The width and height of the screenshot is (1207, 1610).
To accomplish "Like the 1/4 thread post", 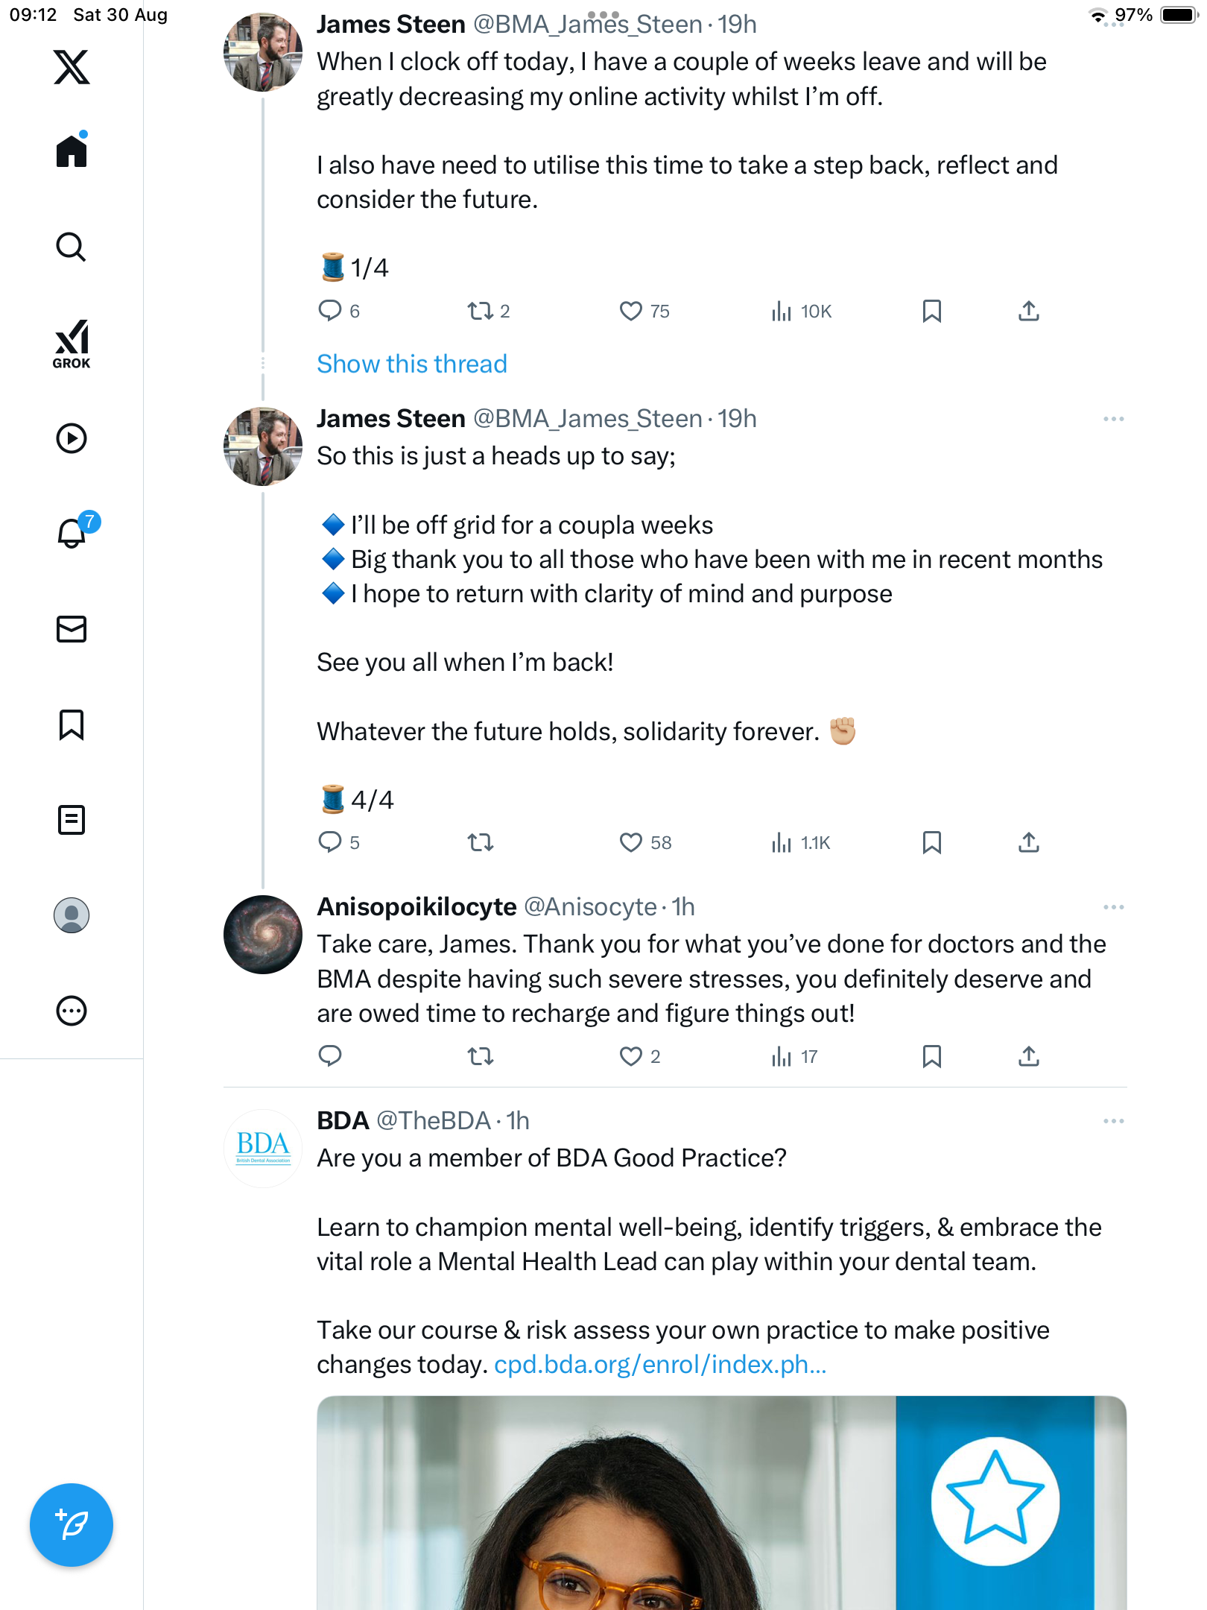I will (630, 311).
